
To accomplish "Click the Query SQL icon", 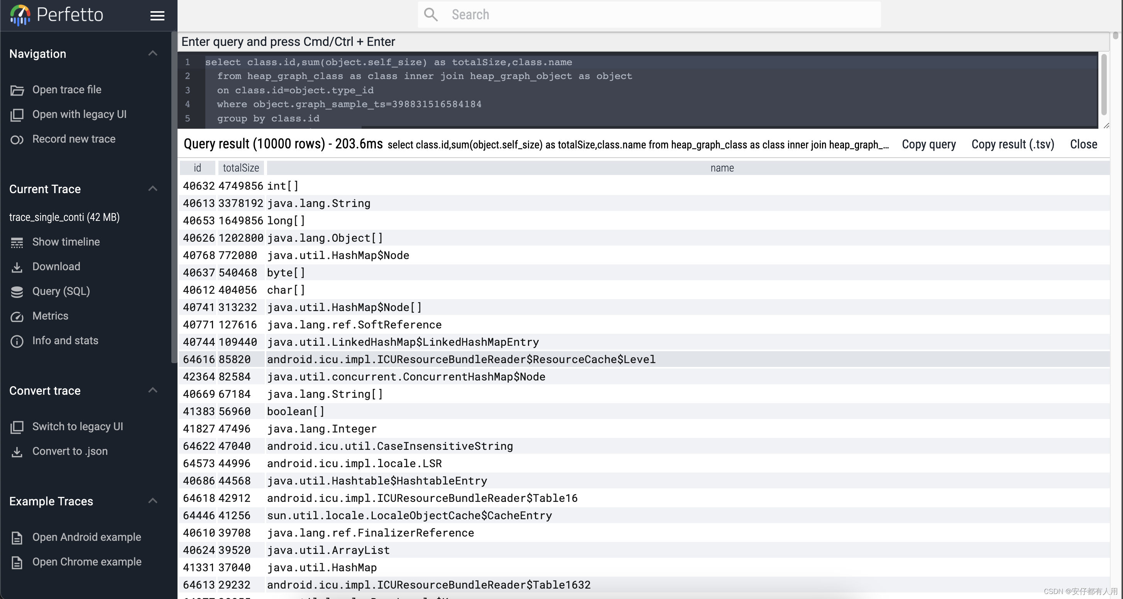I will pyautogui.click(x=16, y=291).
